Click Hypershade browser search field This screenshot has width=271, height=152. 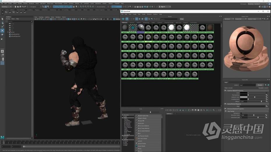(x=169, y=19)
